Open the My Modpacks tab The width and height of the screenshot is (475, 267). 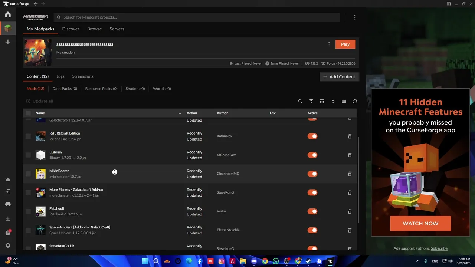(x=40, y=29)
